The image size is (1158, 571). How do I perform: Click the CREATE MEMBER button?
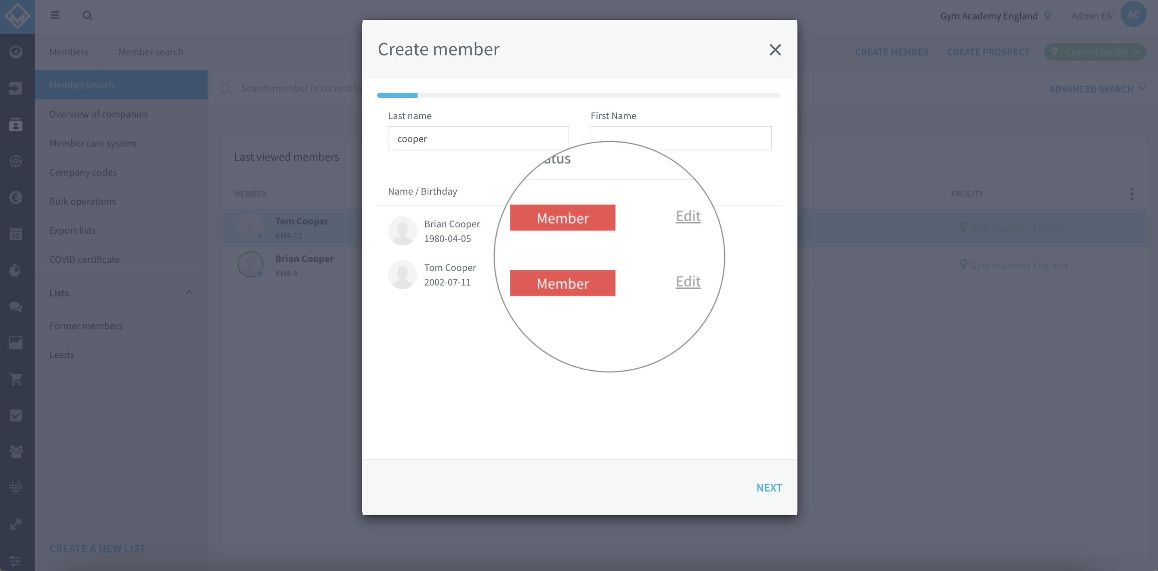(892, 52)
